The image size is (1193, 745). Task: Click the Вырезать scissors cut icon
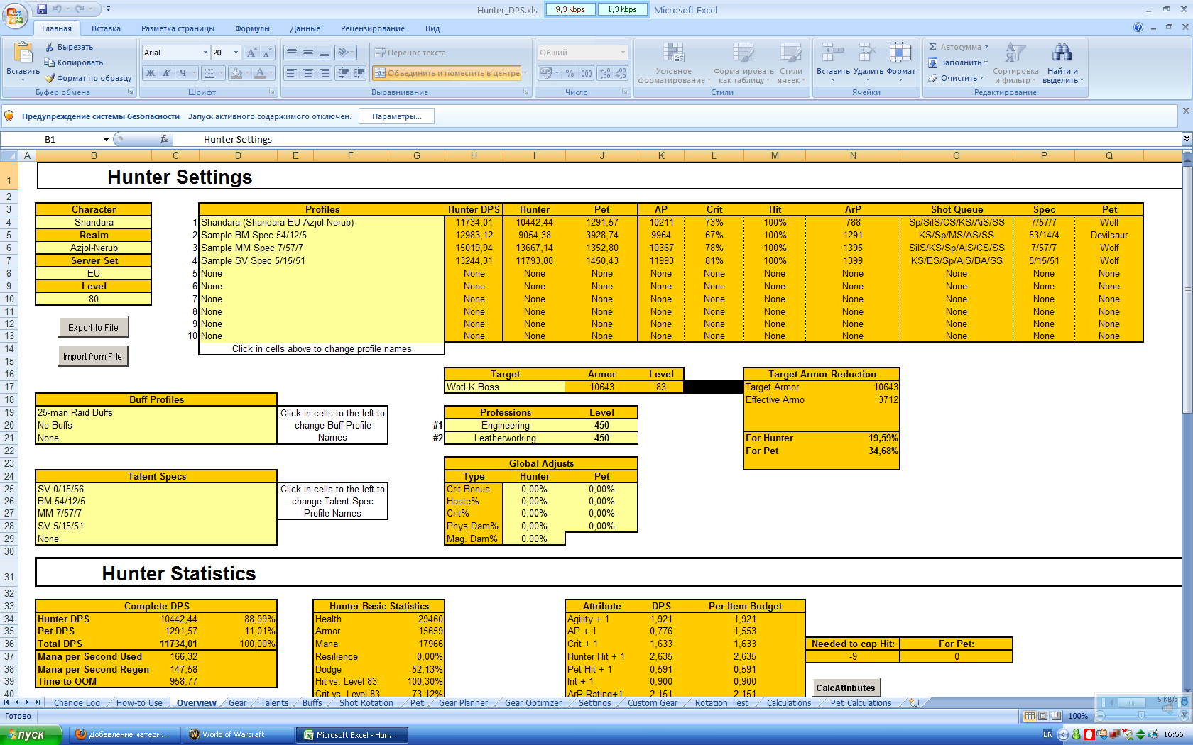[x=50, y=47]
